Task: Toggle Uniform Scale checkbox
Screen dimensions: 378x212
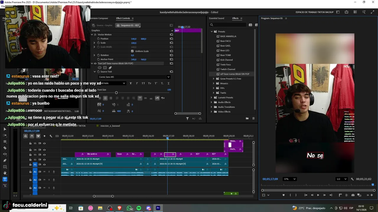Action: [x=132, y=51]
